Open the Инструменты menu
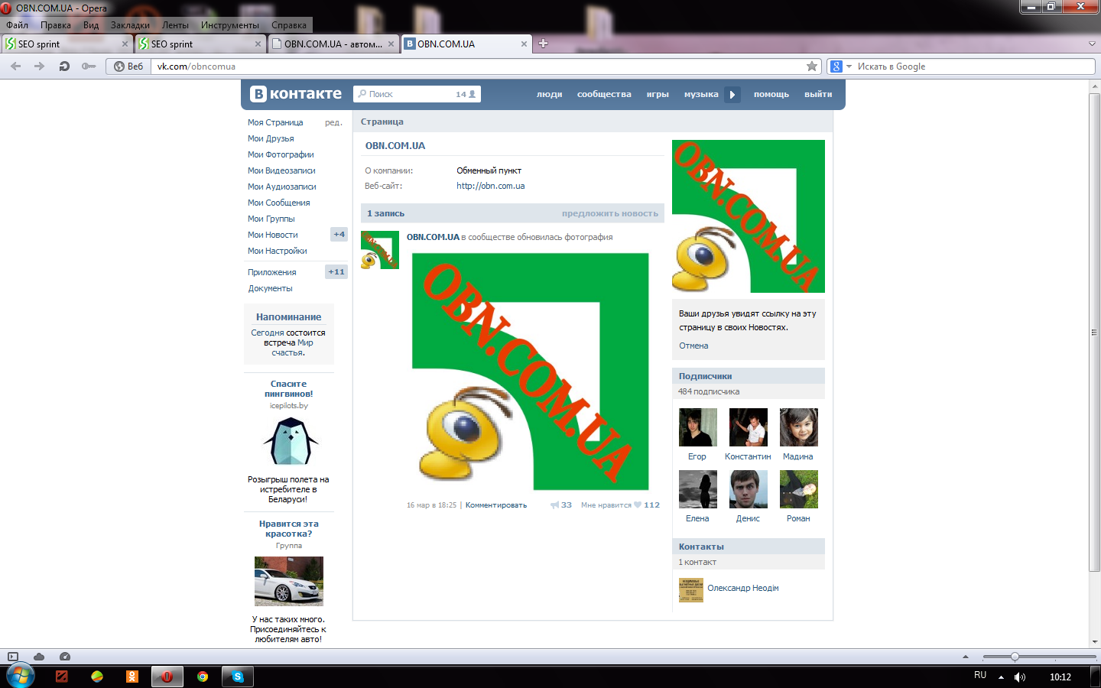This screenshot has width=1101, height=688. (x=230, y=25)
